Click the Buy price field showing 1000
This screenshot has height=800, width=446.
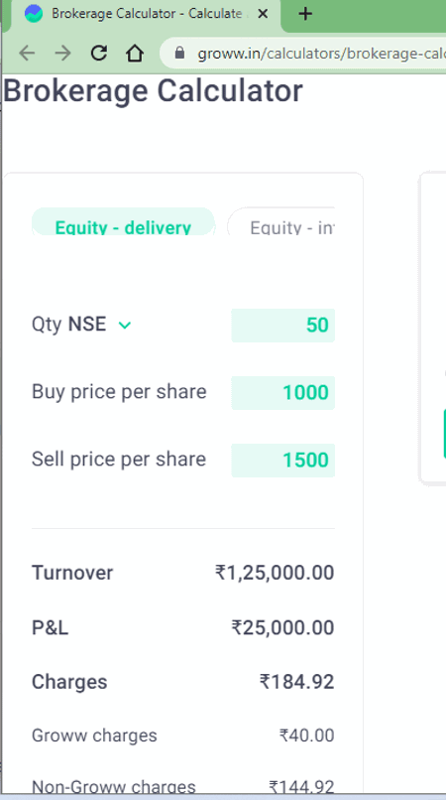point(282,392)
